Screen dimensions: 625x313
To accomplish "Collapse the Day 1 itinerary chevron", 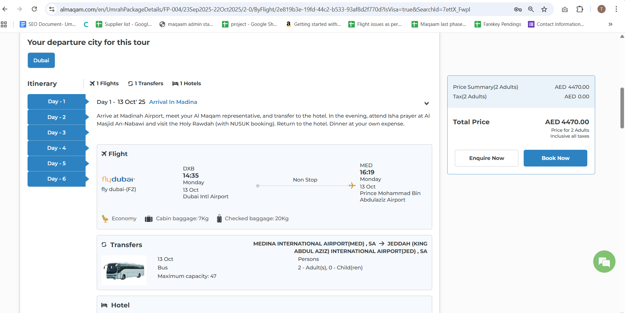I will (x=426, y=103).
